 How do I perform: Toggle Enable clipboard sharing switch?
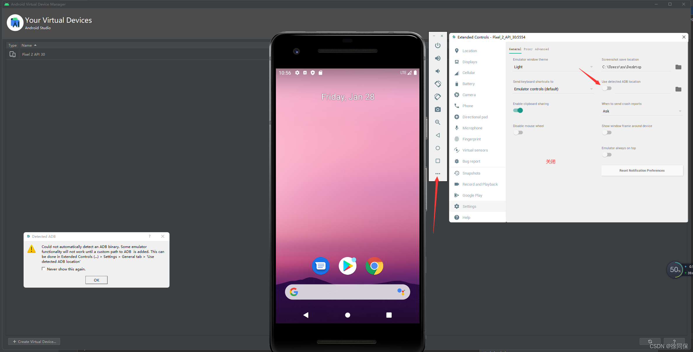click(518, 110)
